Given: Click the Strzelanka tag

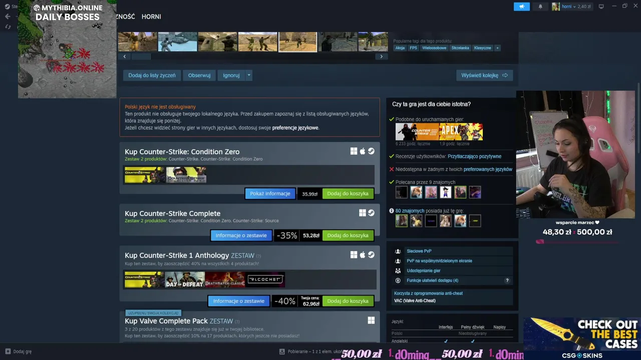Looking at the screenshot, I should pos(460,48).
